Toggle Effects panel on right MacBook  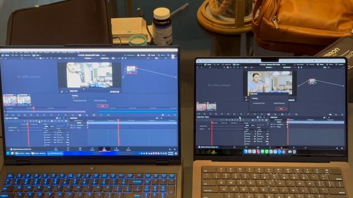[x=329, y=64]
